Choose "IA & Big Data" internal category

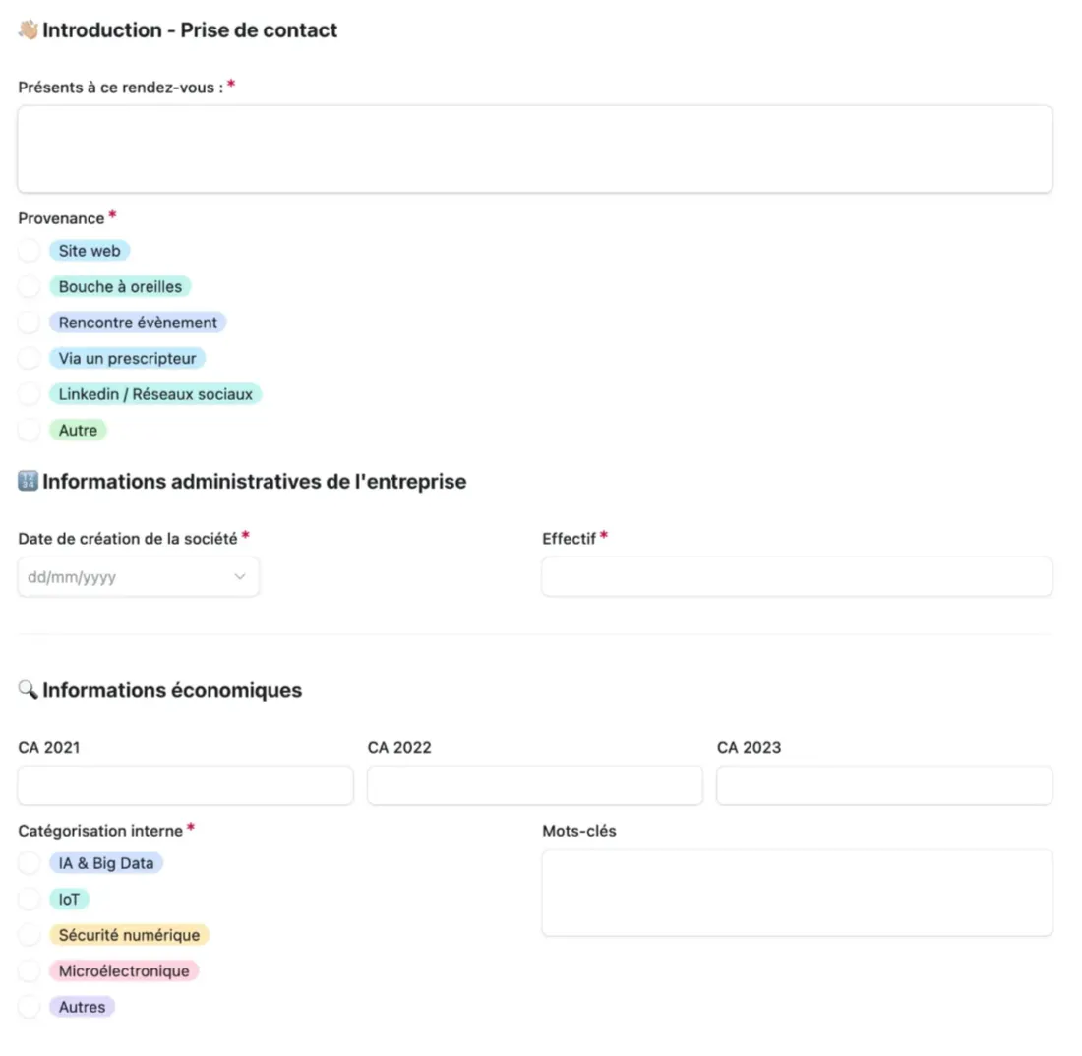click(29, 862)
